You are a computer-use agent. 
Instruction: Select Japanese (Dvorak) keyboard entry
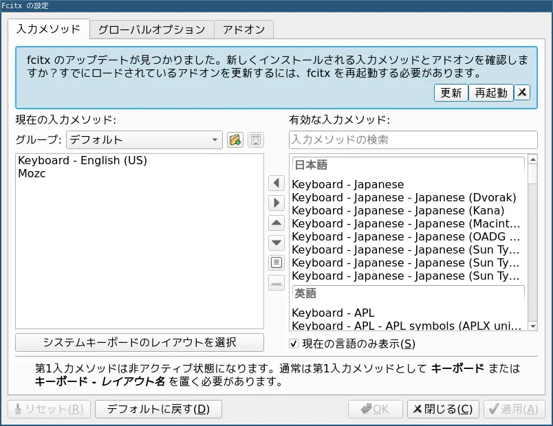click(409, 198)
